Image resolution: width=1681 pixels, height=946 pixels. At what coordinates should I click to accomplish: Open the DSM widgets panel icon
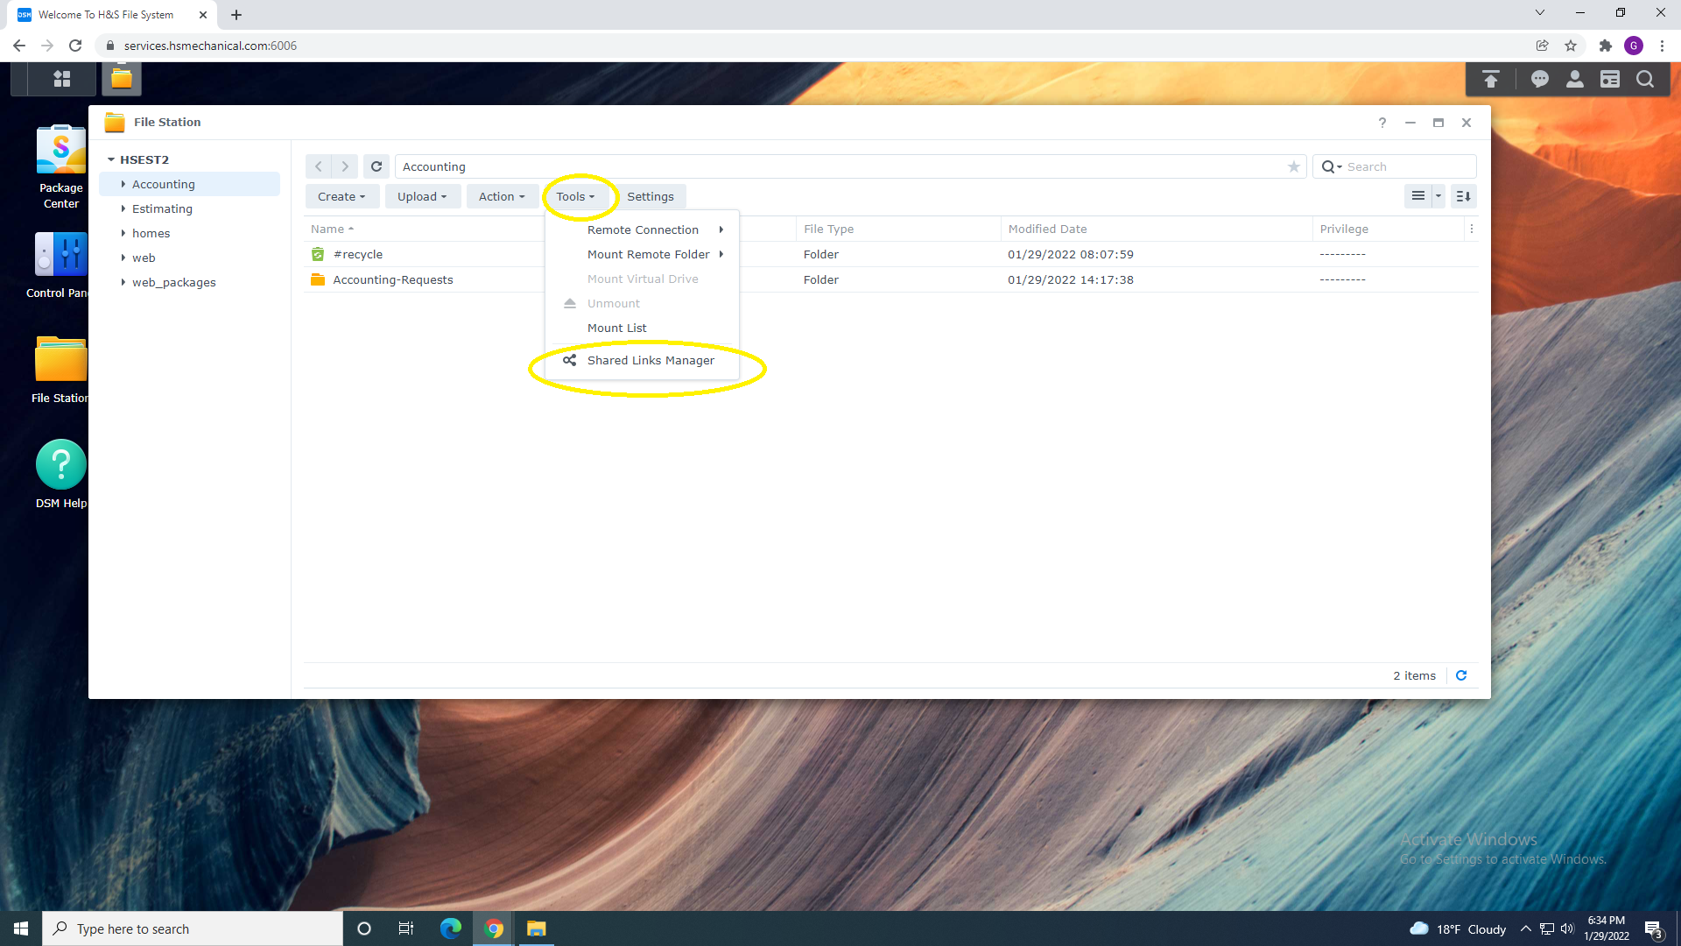click(x=1609, y=80)
